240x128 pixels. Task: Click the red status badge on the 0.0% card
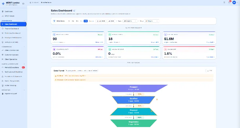[100, 50]
